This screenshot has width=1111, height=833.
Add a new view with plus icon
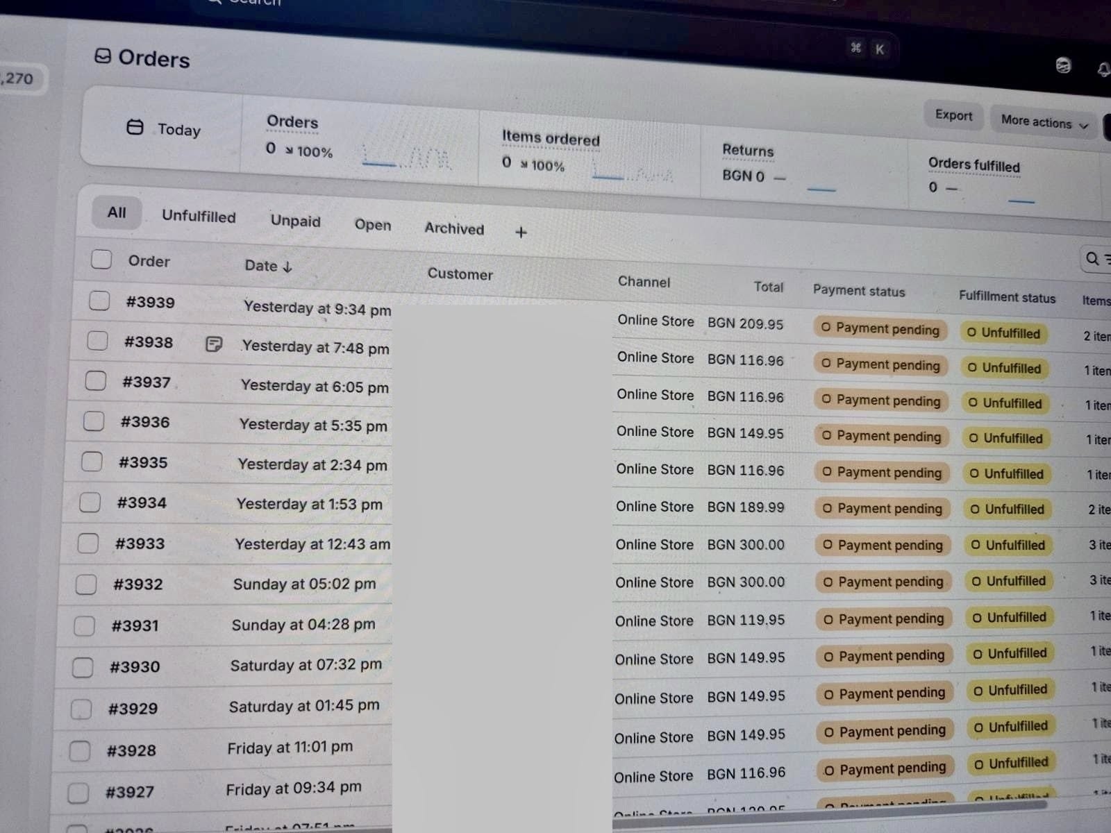(521, 233)
